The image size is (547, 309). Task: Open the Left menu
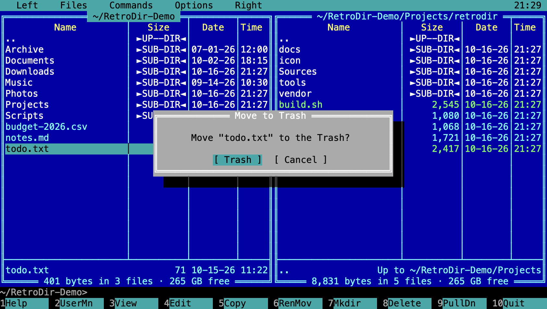point(27,5)
